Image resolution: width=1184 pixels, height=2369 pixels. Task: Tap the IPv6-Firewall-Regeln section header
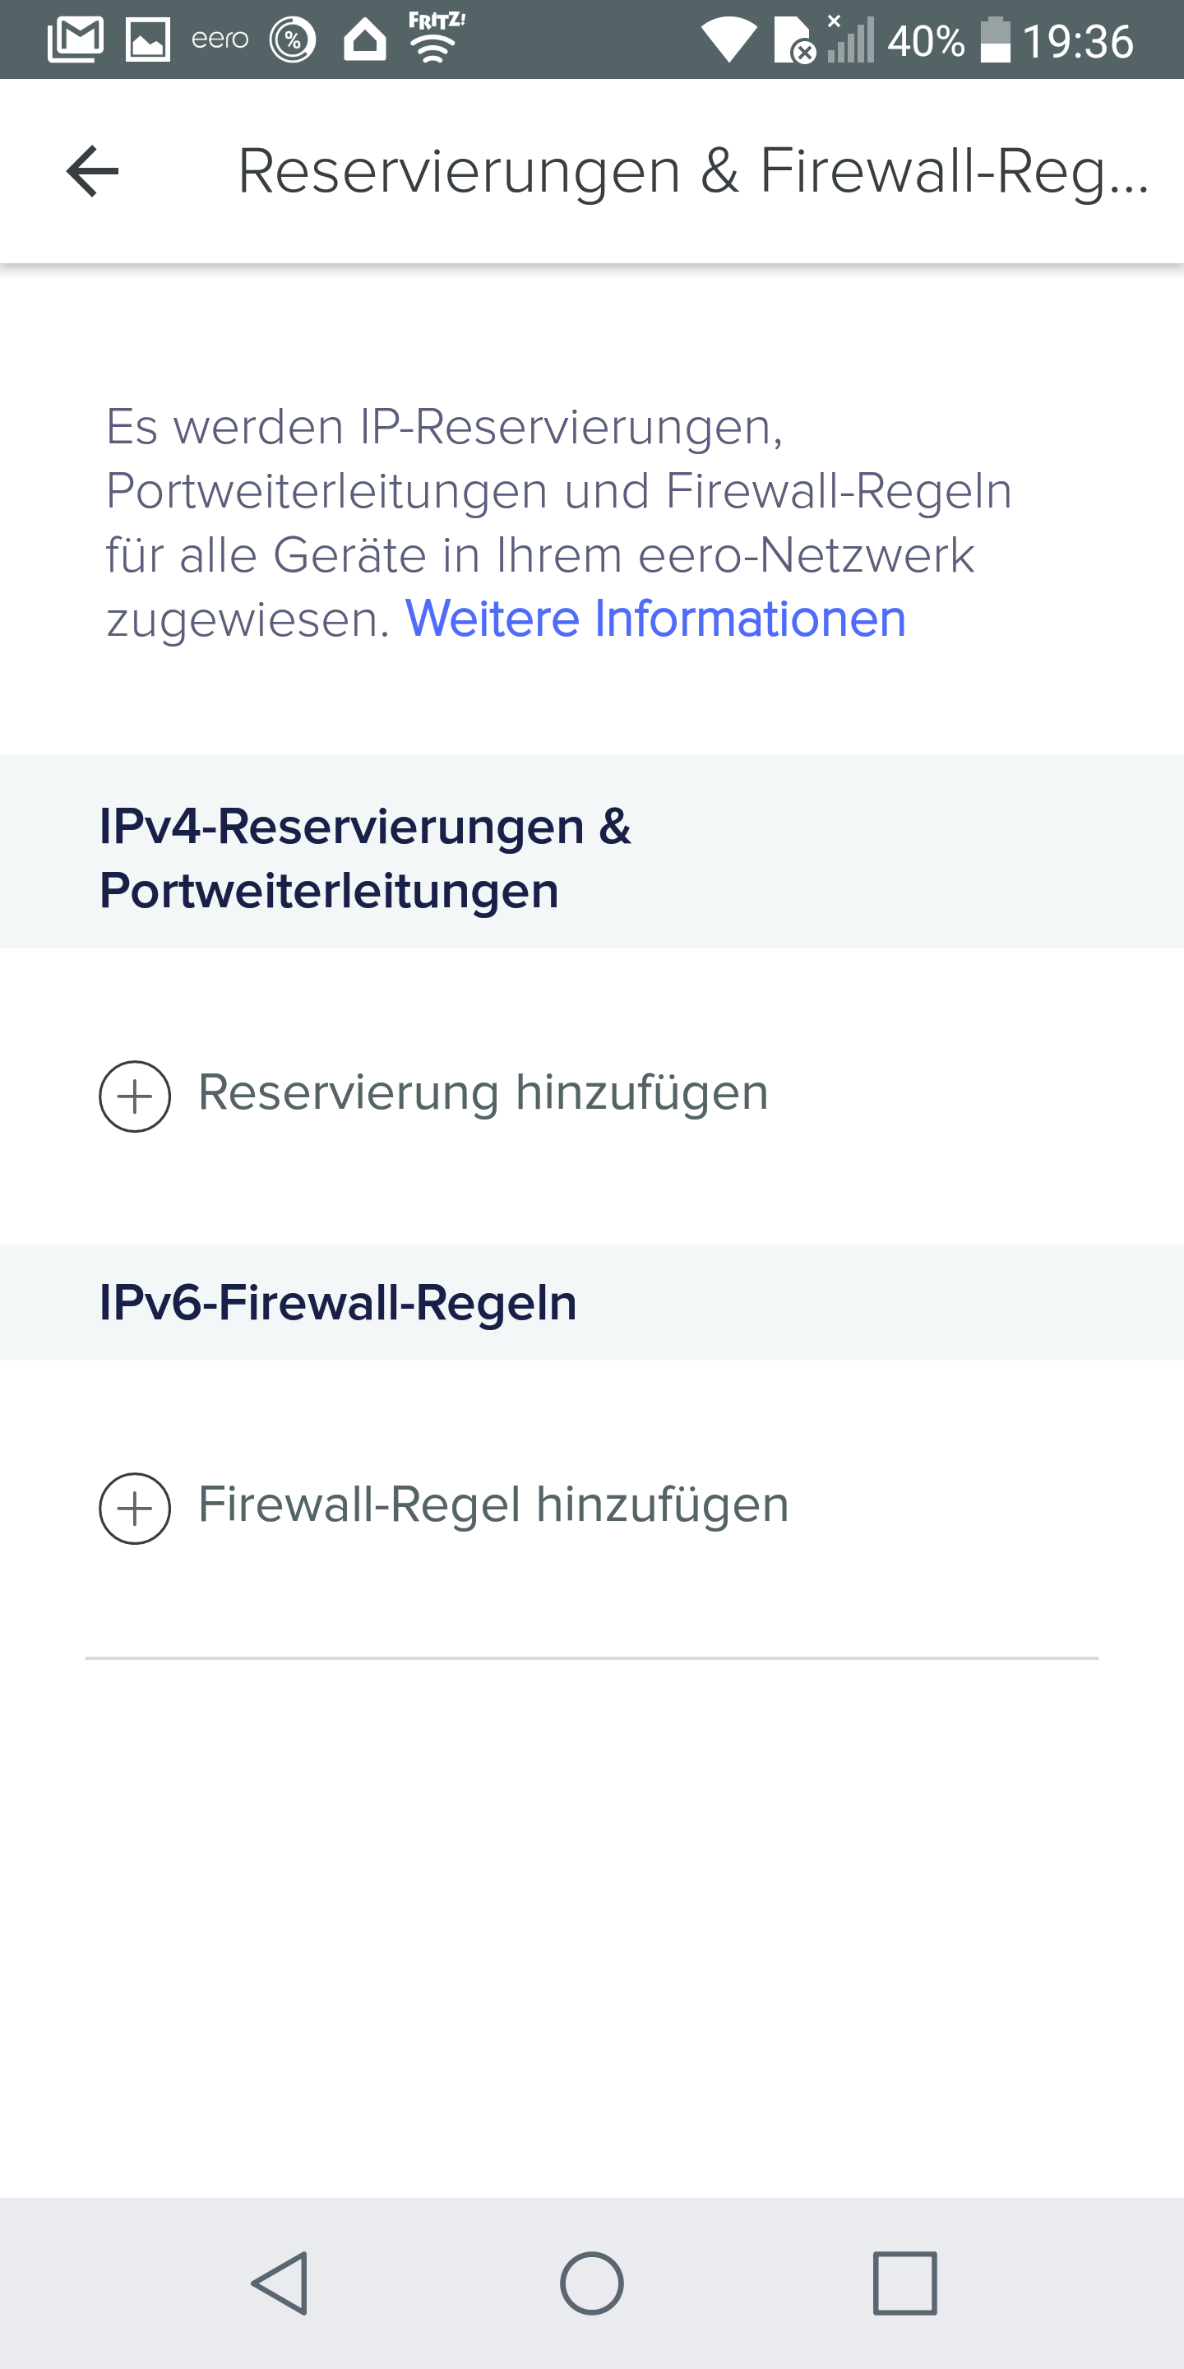click(x=337, y=1302)
